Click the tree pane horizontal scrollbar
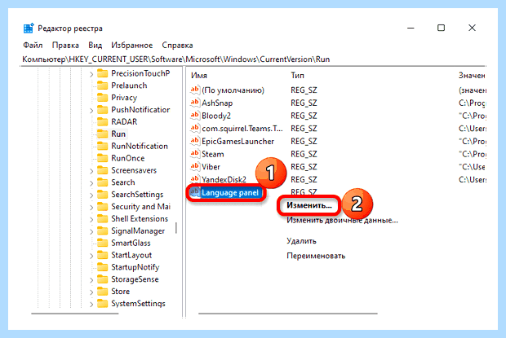 point(75,314)
